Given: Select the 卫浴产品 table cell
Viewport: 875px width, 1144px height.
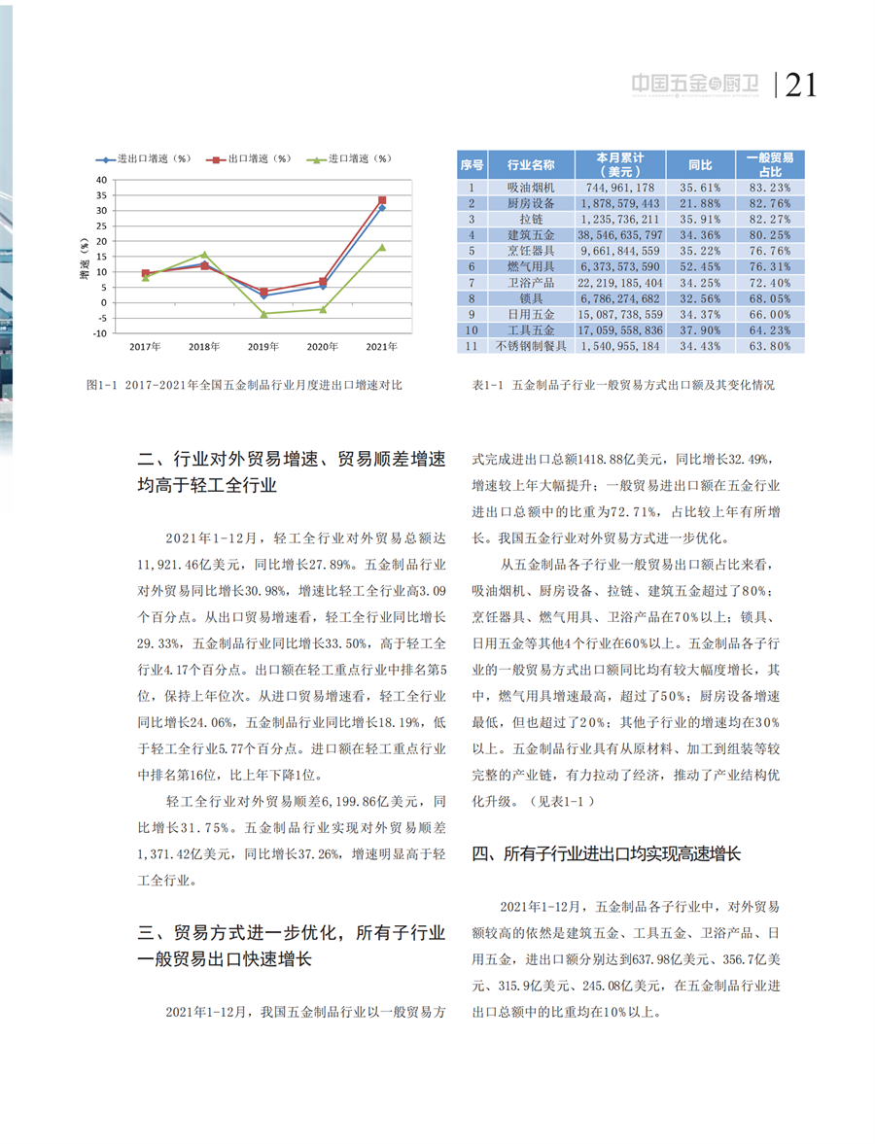Looking at the screenshot, I should click(x=531, y=283).
